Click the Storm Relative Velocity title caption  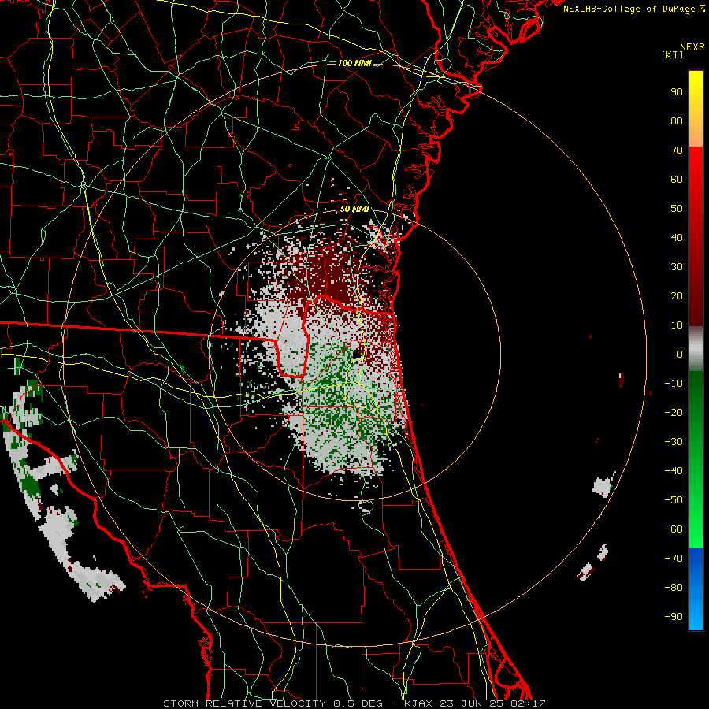(354, 703)
